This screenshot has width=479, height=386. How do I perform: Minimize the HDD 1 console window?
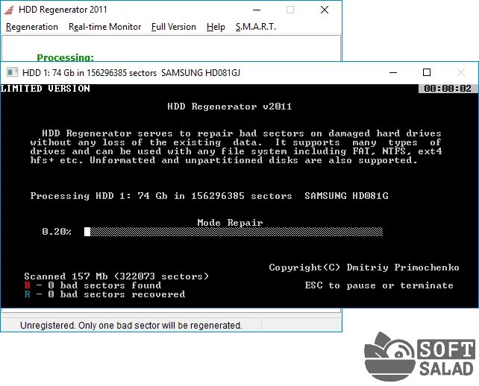click(x=393, y=72)
